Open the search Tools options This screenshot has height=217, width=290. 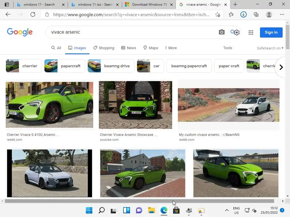227,48
